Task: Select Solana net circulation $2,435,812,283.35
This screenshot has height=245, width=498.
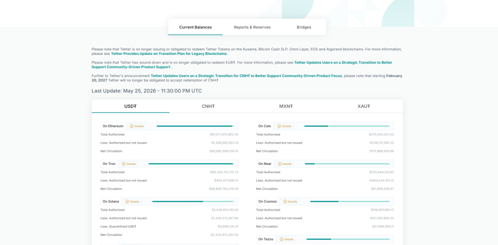Action: click(x=225, y=235)
